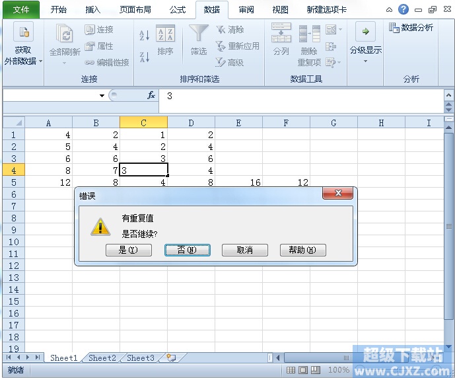
Task: Click Text to Columns (分列) icon
Action: (281, 32)
